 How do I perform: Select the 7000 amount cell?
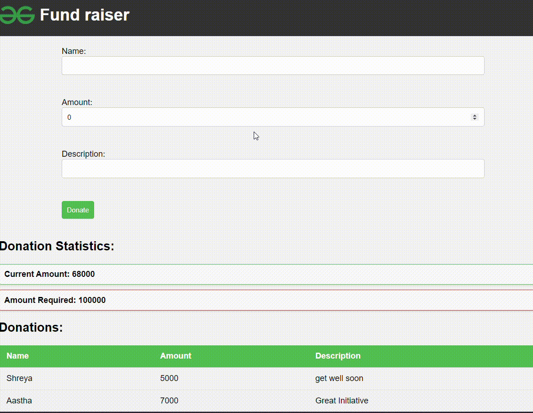169,400
